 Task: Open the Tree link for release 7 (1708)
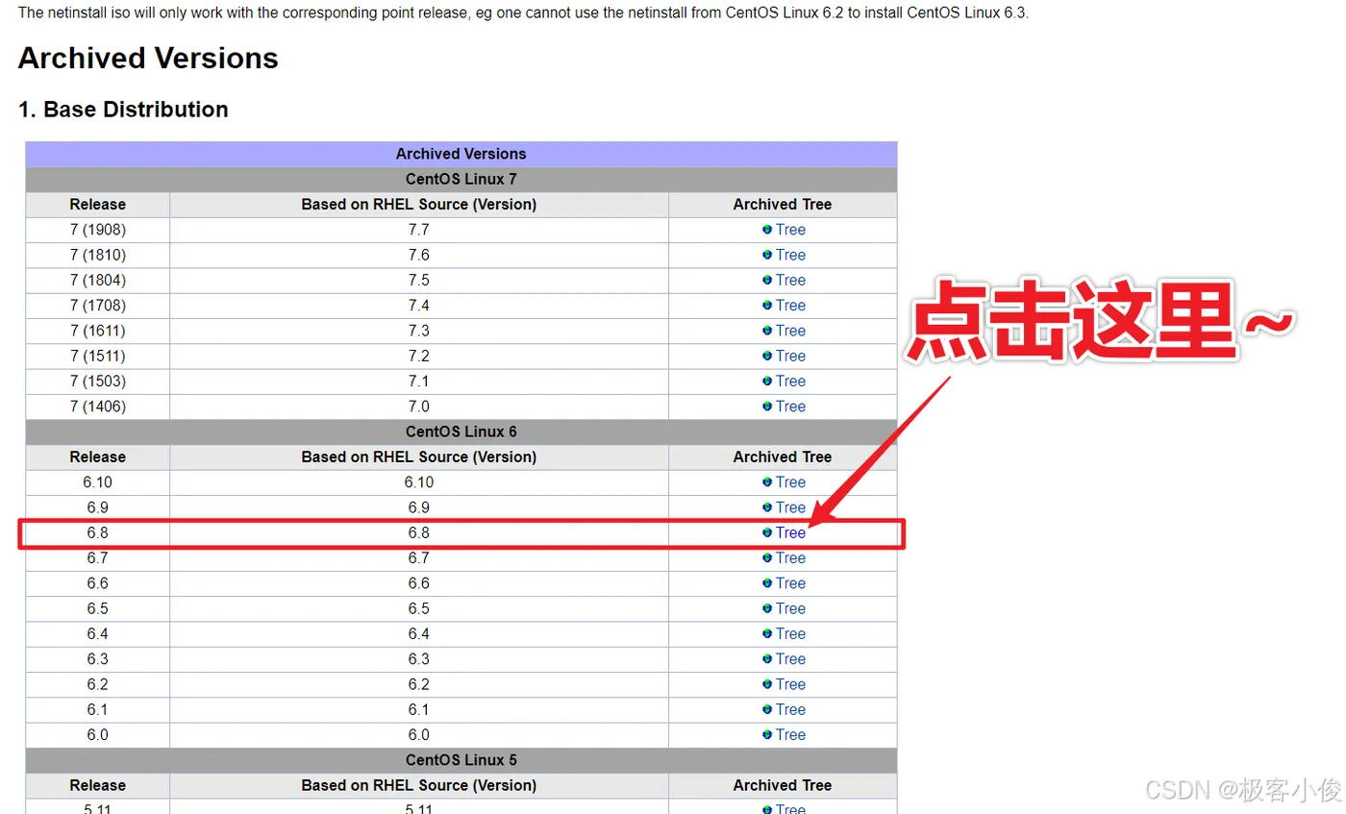(790, 306)
